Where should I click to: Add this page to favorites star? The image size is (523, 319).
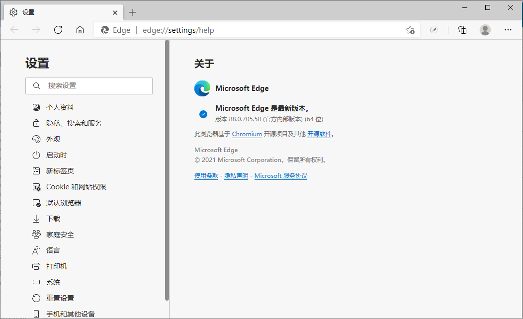pyautogui.click(x=410, y=30)
